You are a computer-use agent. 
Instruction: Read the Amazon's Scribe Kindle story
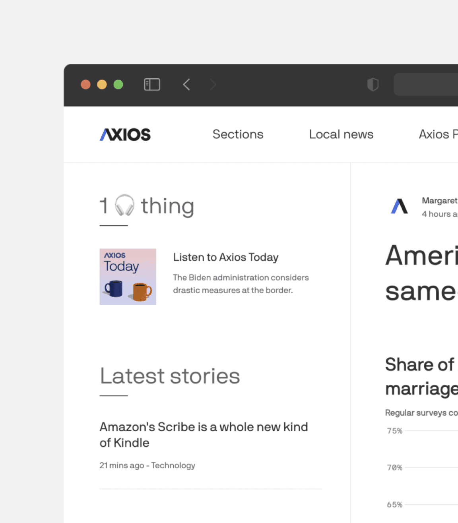tap(204, 435)
